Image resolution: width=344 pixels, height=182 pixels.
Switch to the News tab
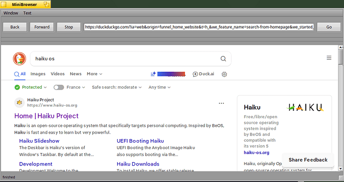pyautogui.click(x=76, y=74)
